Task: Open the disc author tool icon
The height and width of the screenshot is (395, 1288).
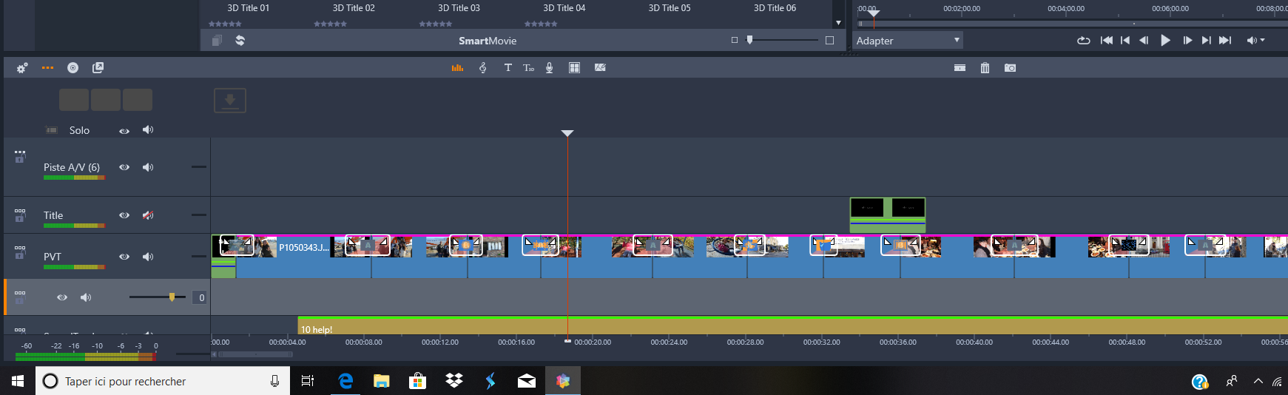Action: click(x=73, y=67)
